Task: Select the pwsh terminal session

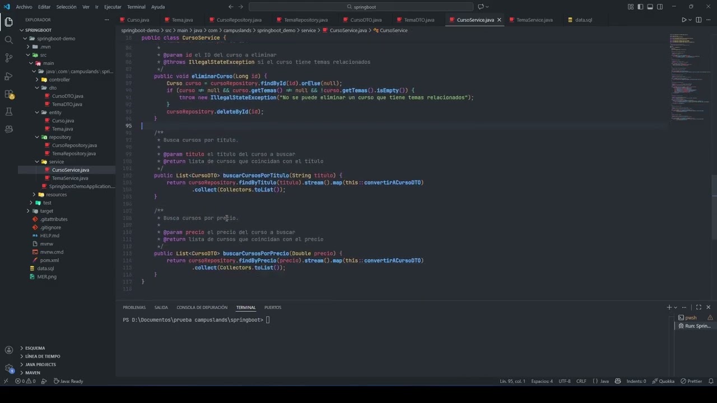Action: tap(695, 317)
